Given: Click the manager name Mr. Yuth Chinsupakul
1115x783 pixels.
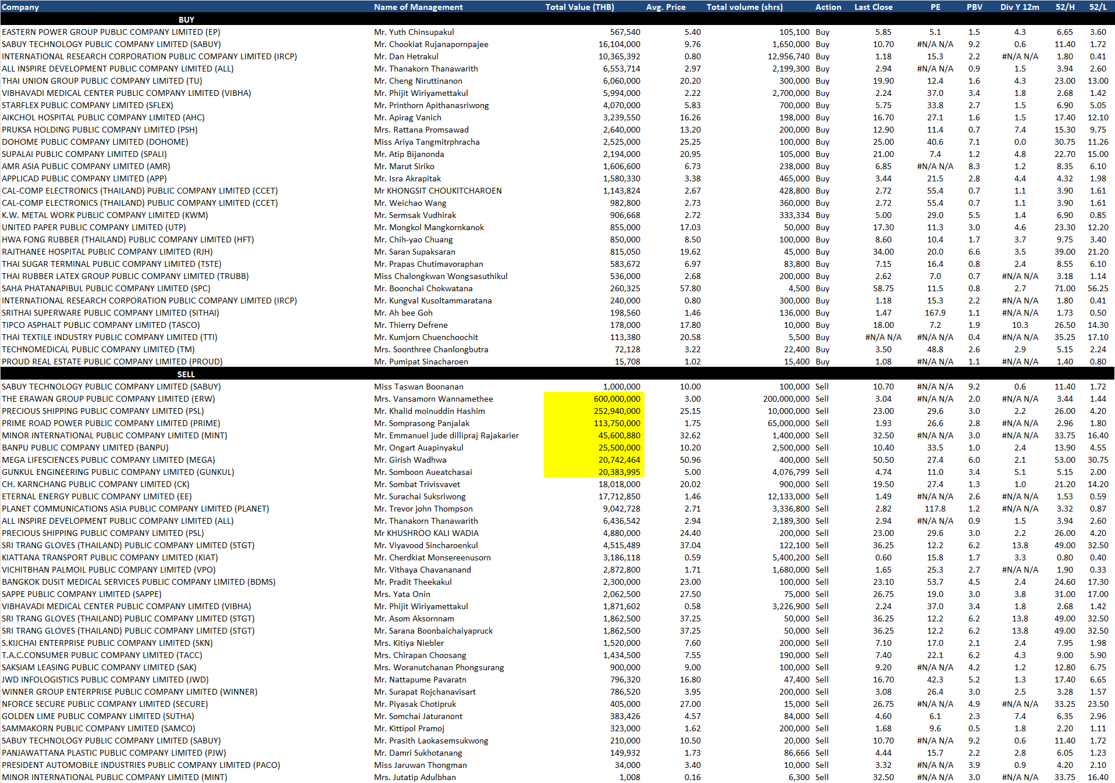Looking at the screenshot, I should point(414,32).
